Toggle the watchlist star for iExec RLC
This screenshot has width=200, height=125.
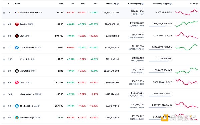[4, 59]
